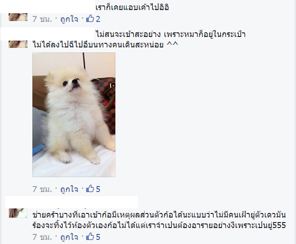This screenshot has width=296, height=244.
Task: Open the white Pomeranian puppy photo
Action: point(74,114)
